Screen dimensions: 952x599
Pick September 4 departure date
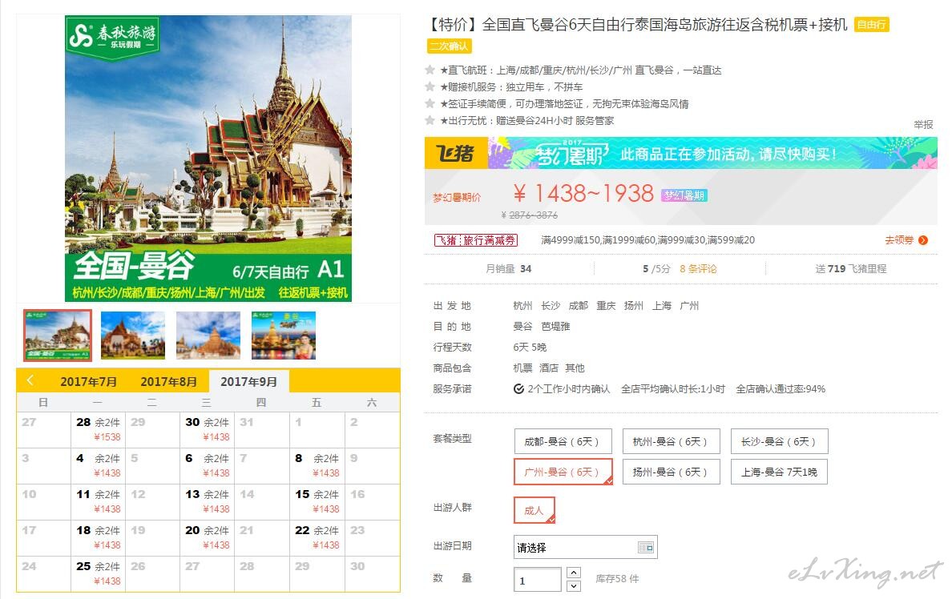point(99,465)
